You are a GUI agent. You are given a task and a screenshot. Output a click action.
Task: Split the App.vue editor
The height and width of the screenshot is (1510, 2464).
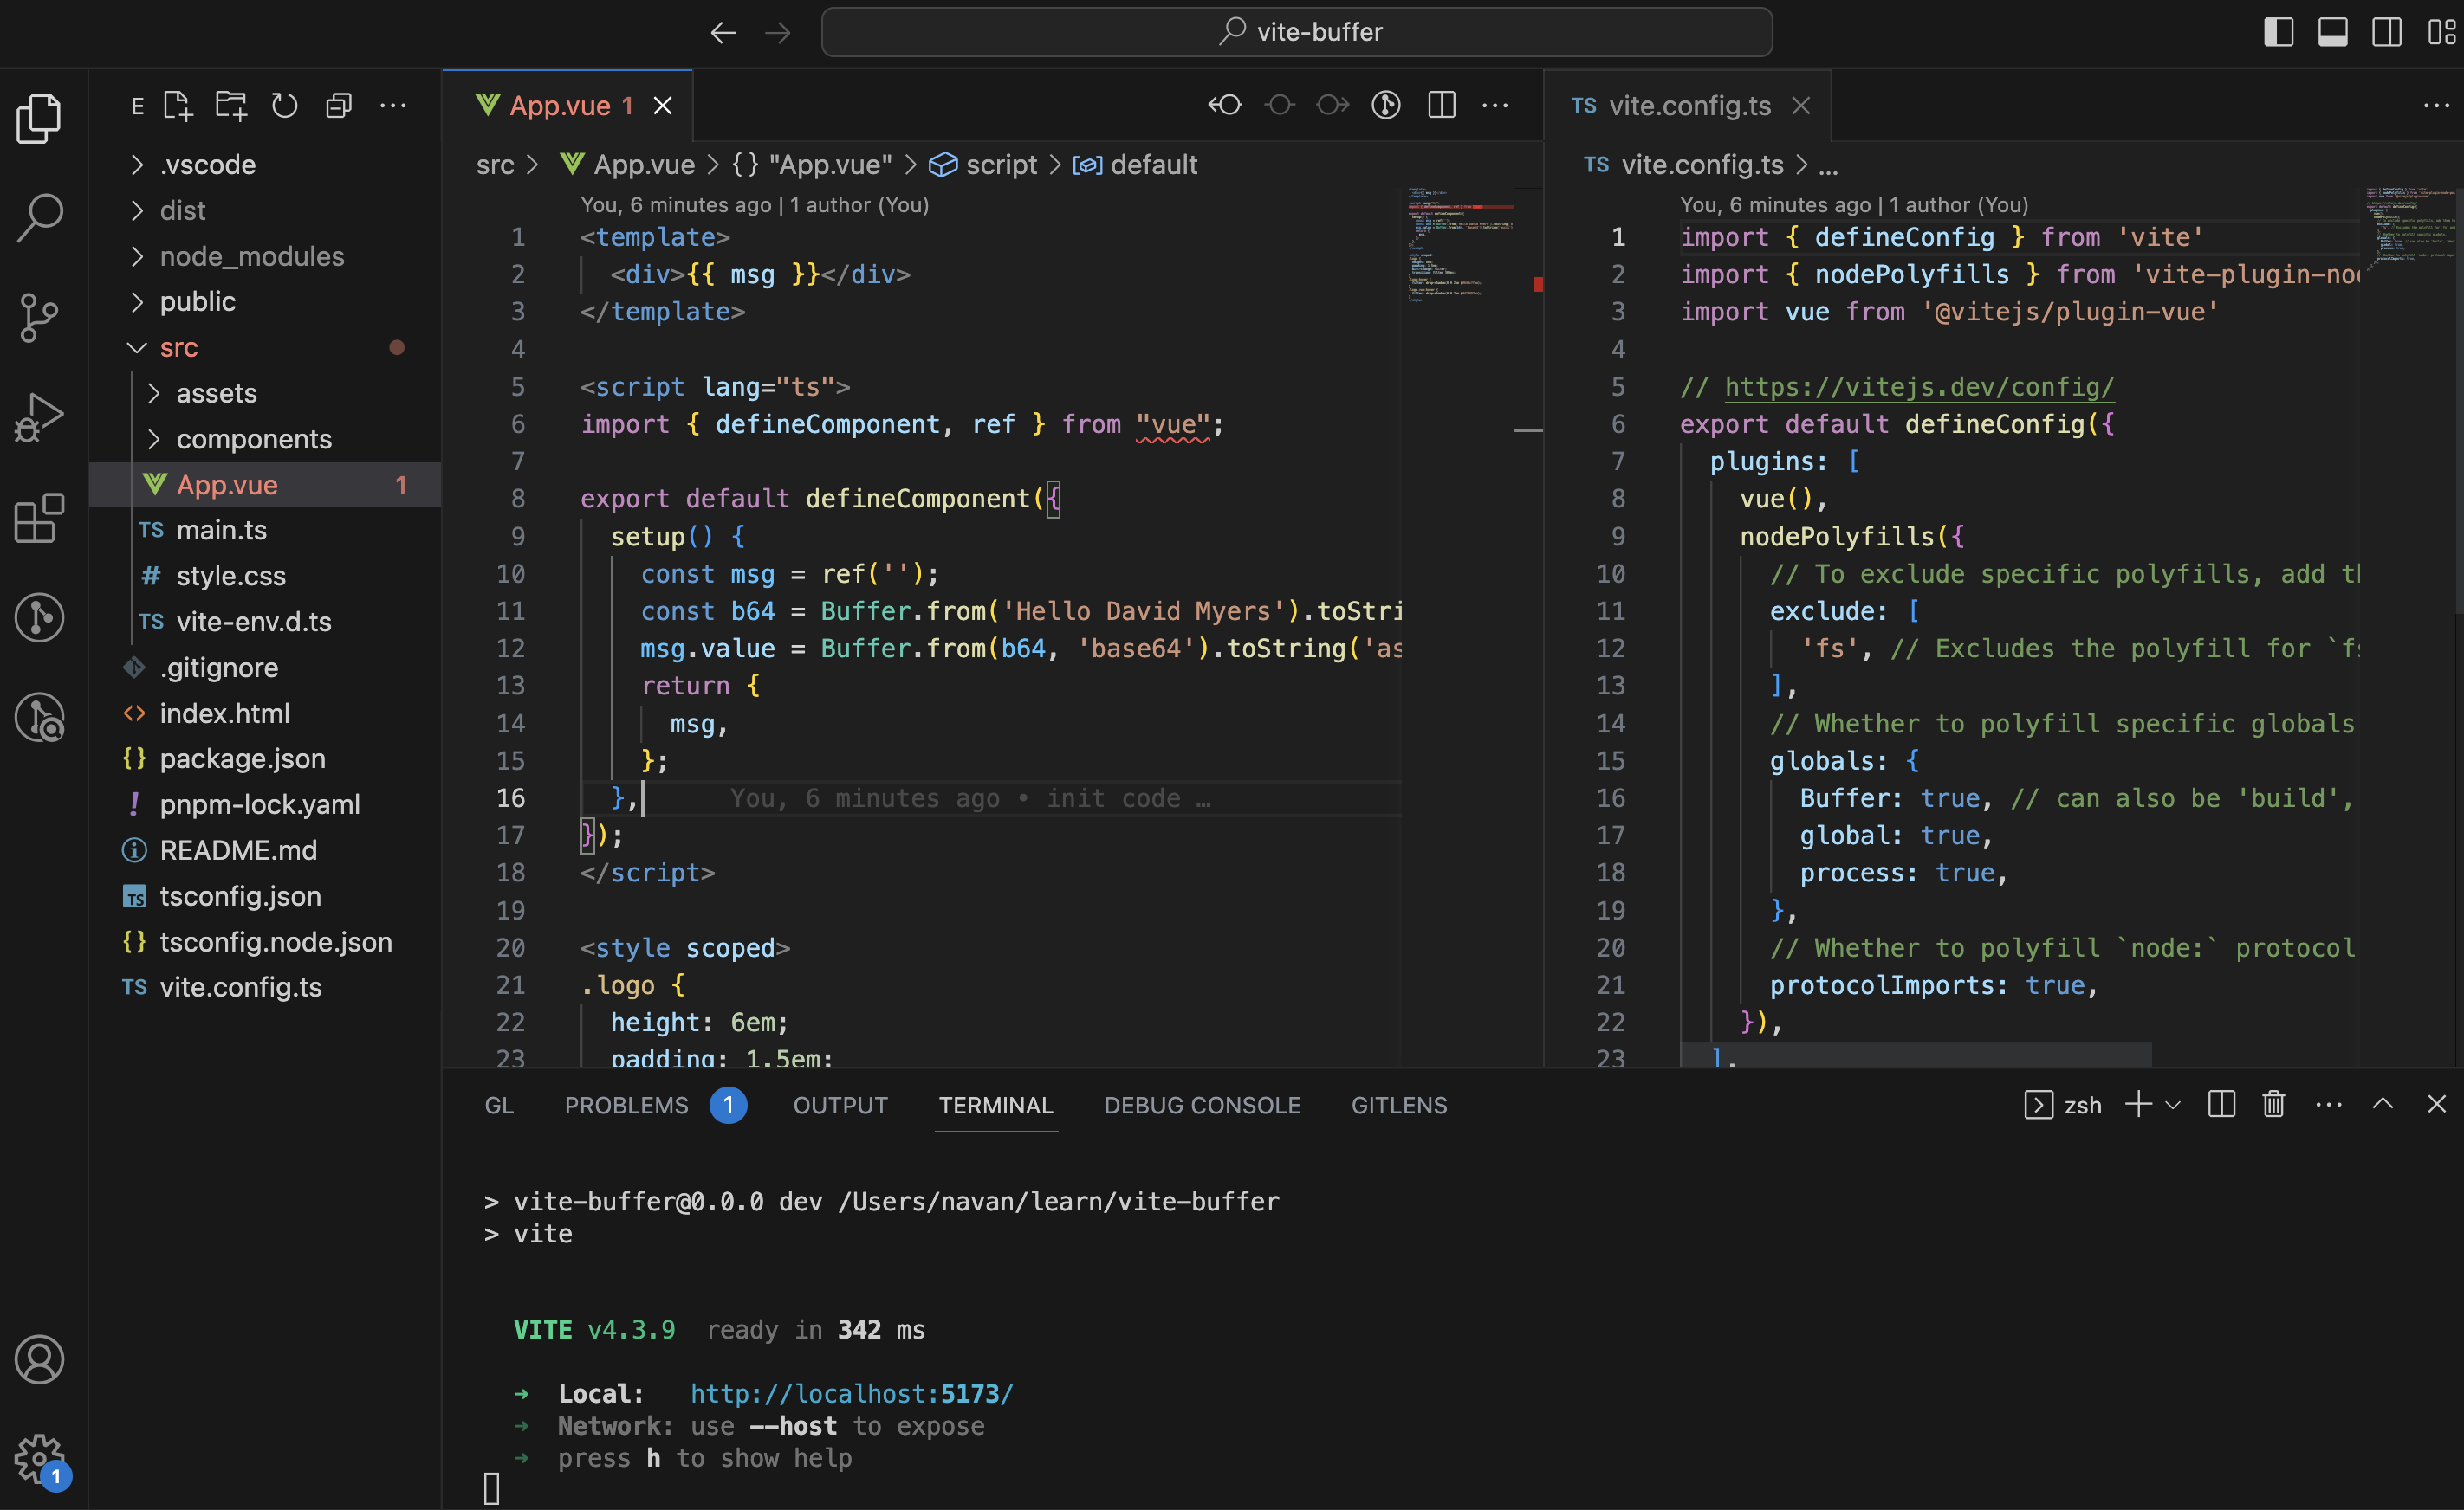pos(1440,105)
